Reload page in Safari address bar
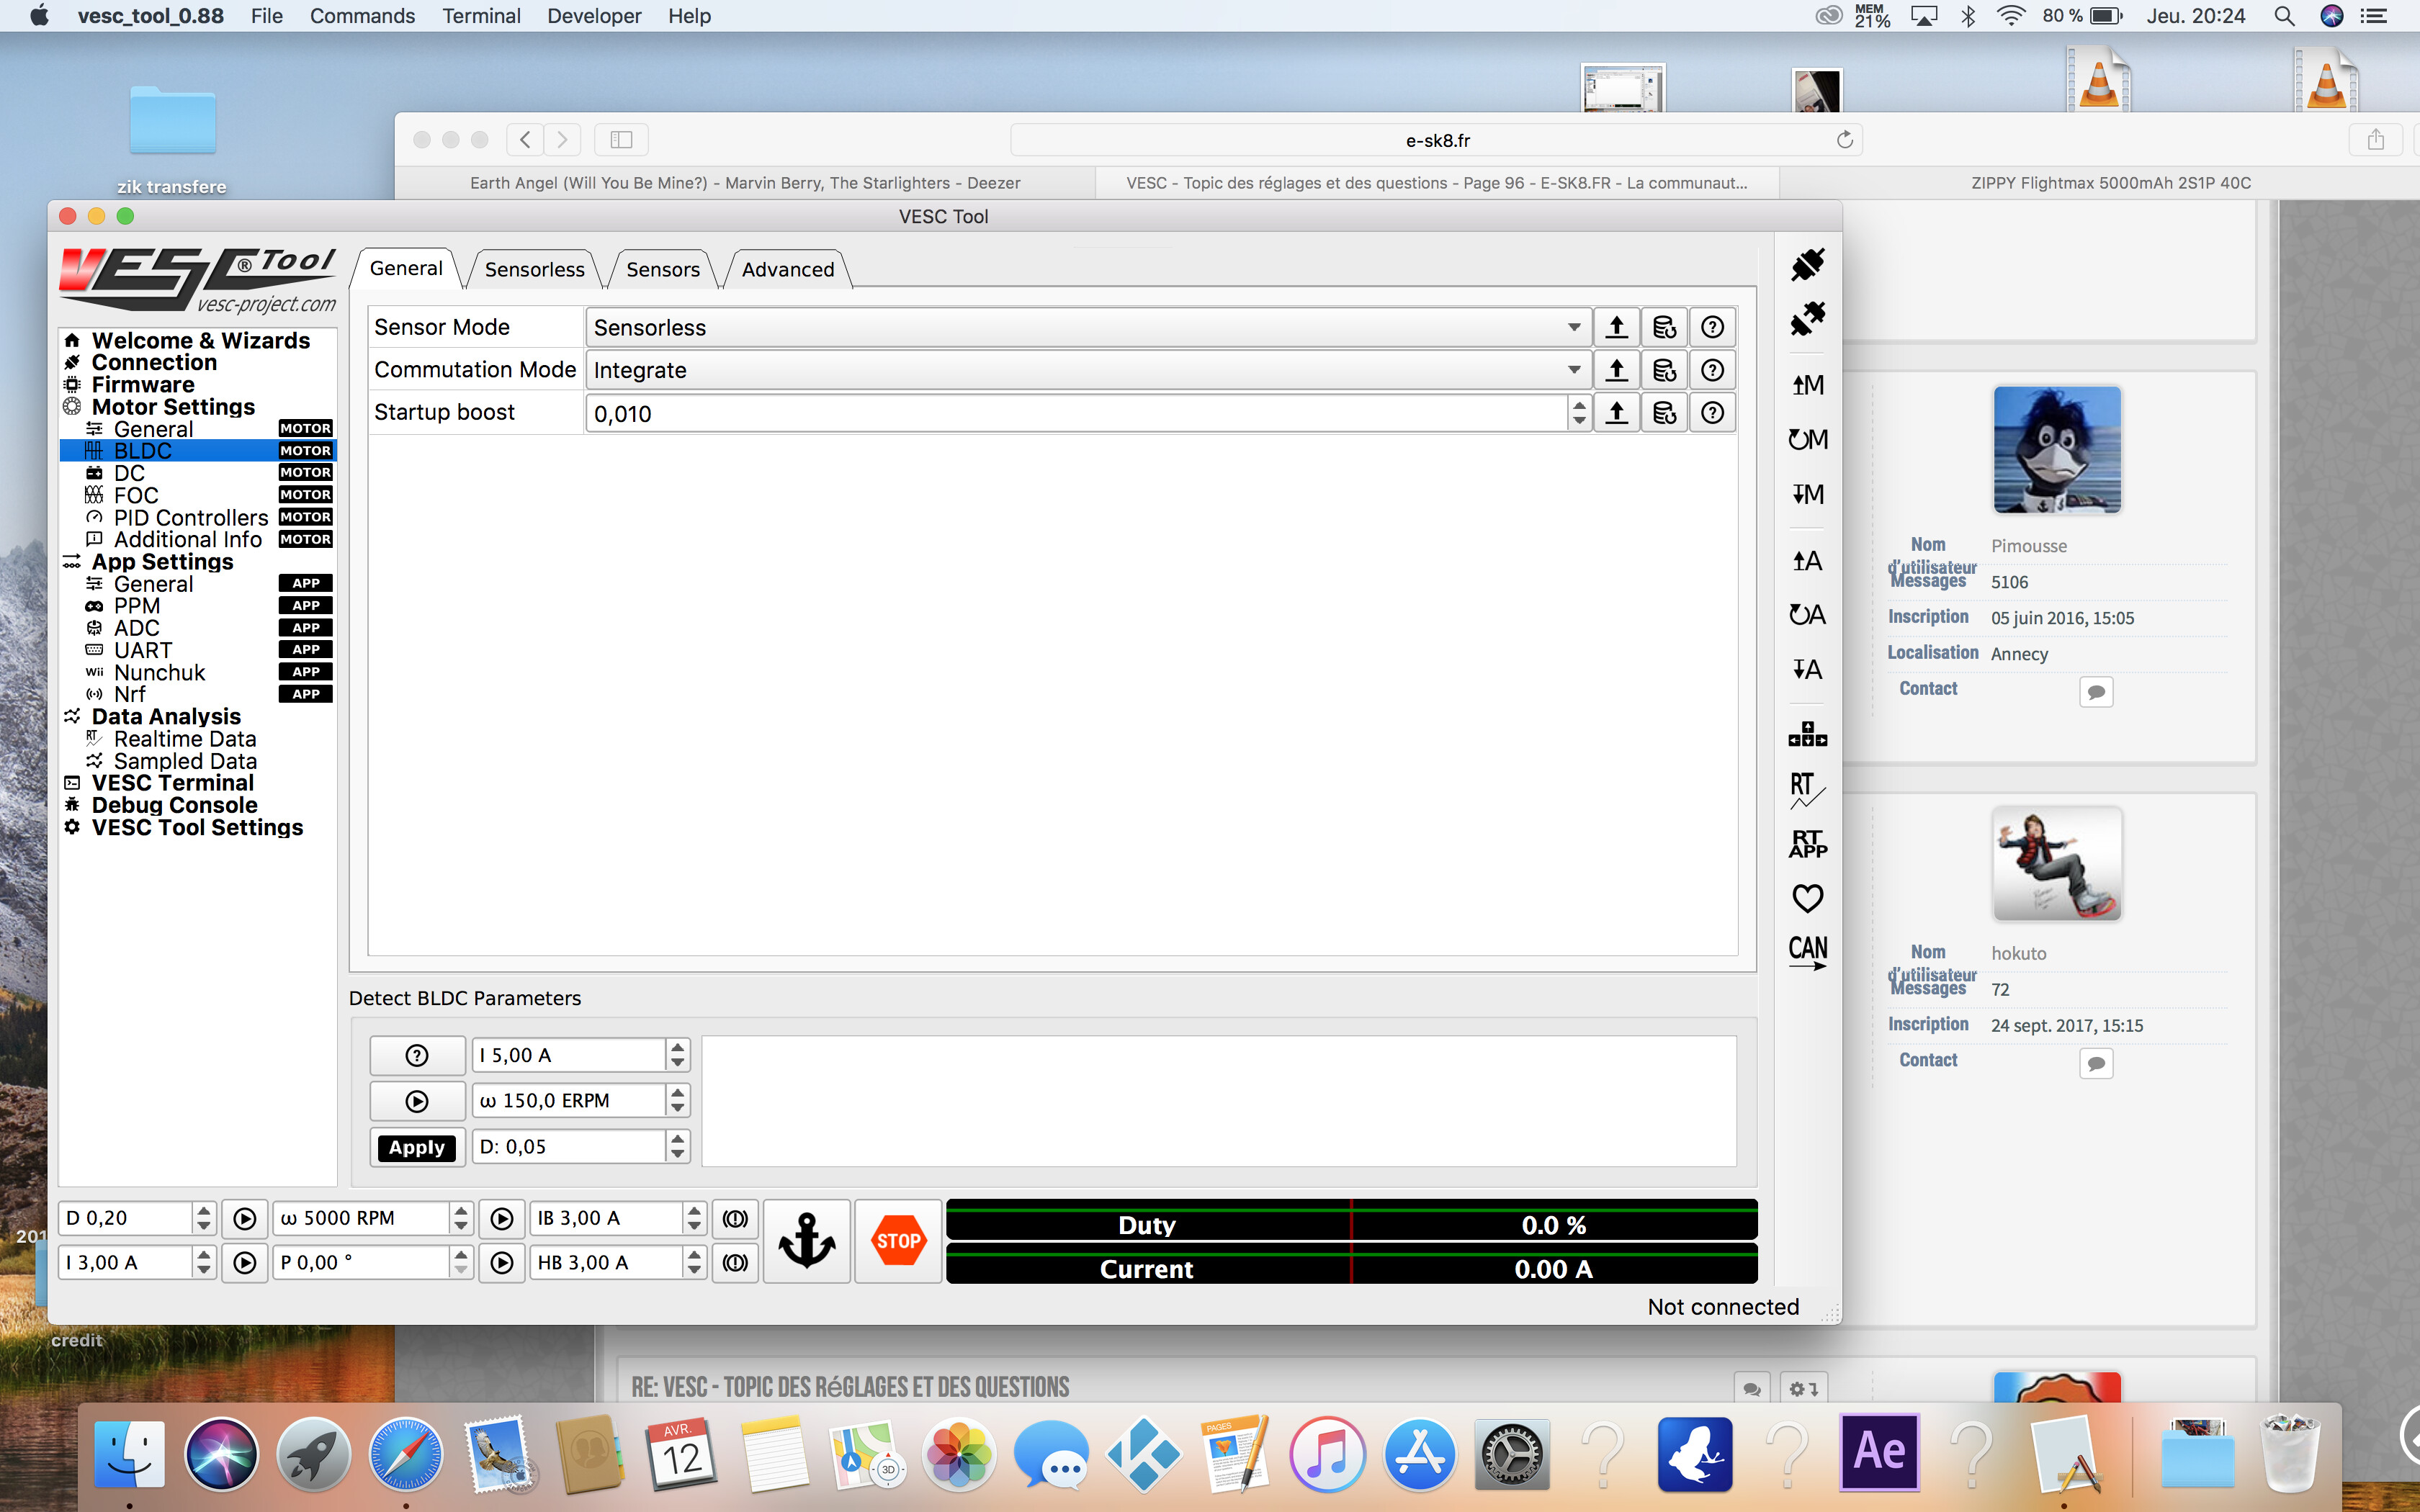This screenshot has width=2420, height=1512. click(1844, 140)
